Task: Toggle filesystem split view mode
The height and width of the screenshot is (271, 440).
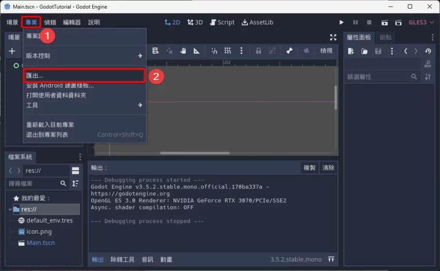Action: click(75, 170)
